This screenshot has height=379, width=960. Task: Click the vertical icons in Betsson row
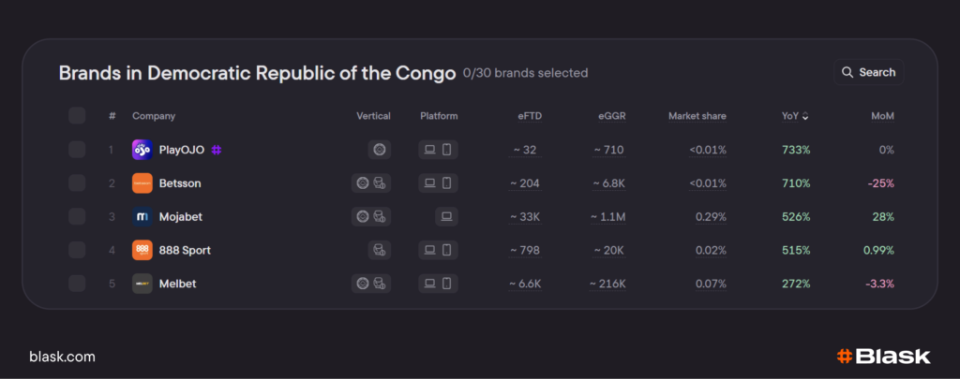coord(370,183)
